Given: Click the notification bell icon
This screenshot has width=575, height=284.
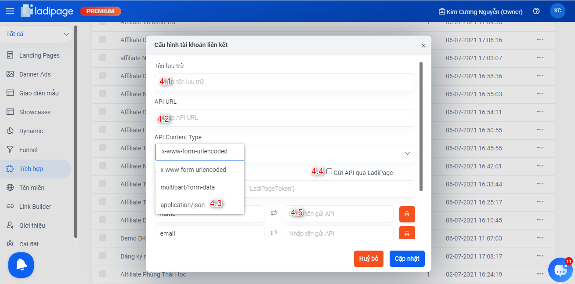Looking at the screenshot, I should click(x=21, y=265).
